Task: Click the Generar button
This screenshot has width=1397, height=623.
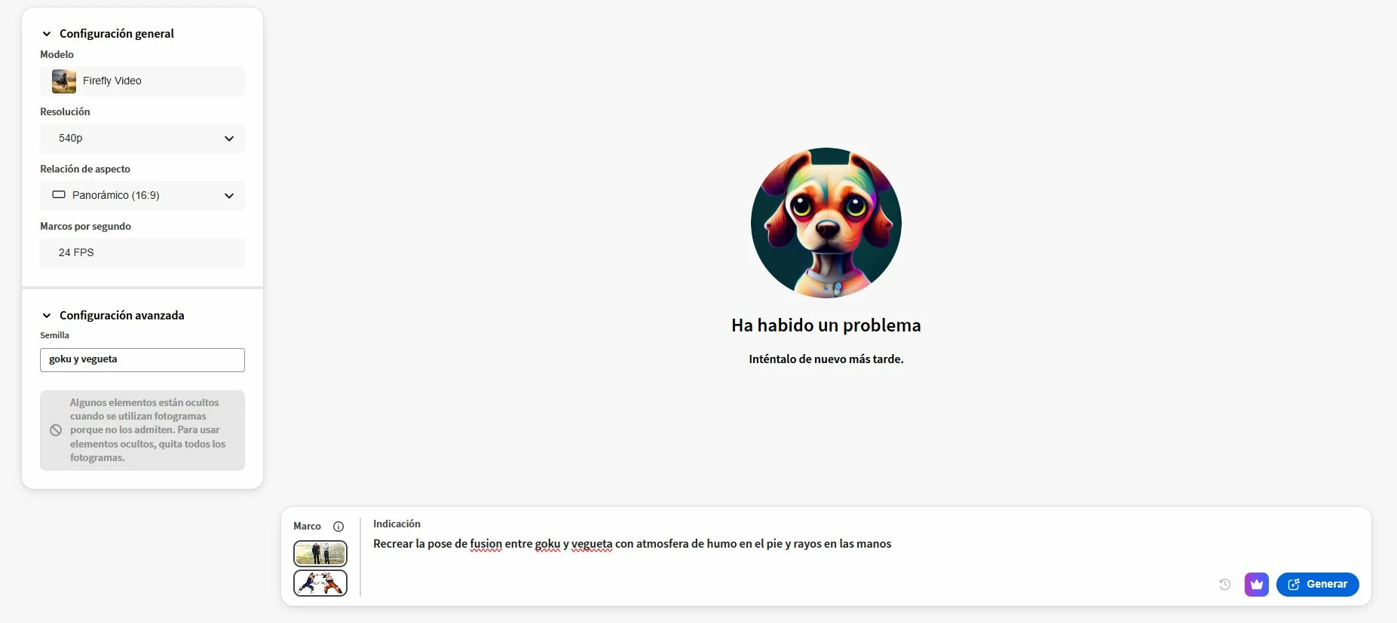Action: 1318,585
